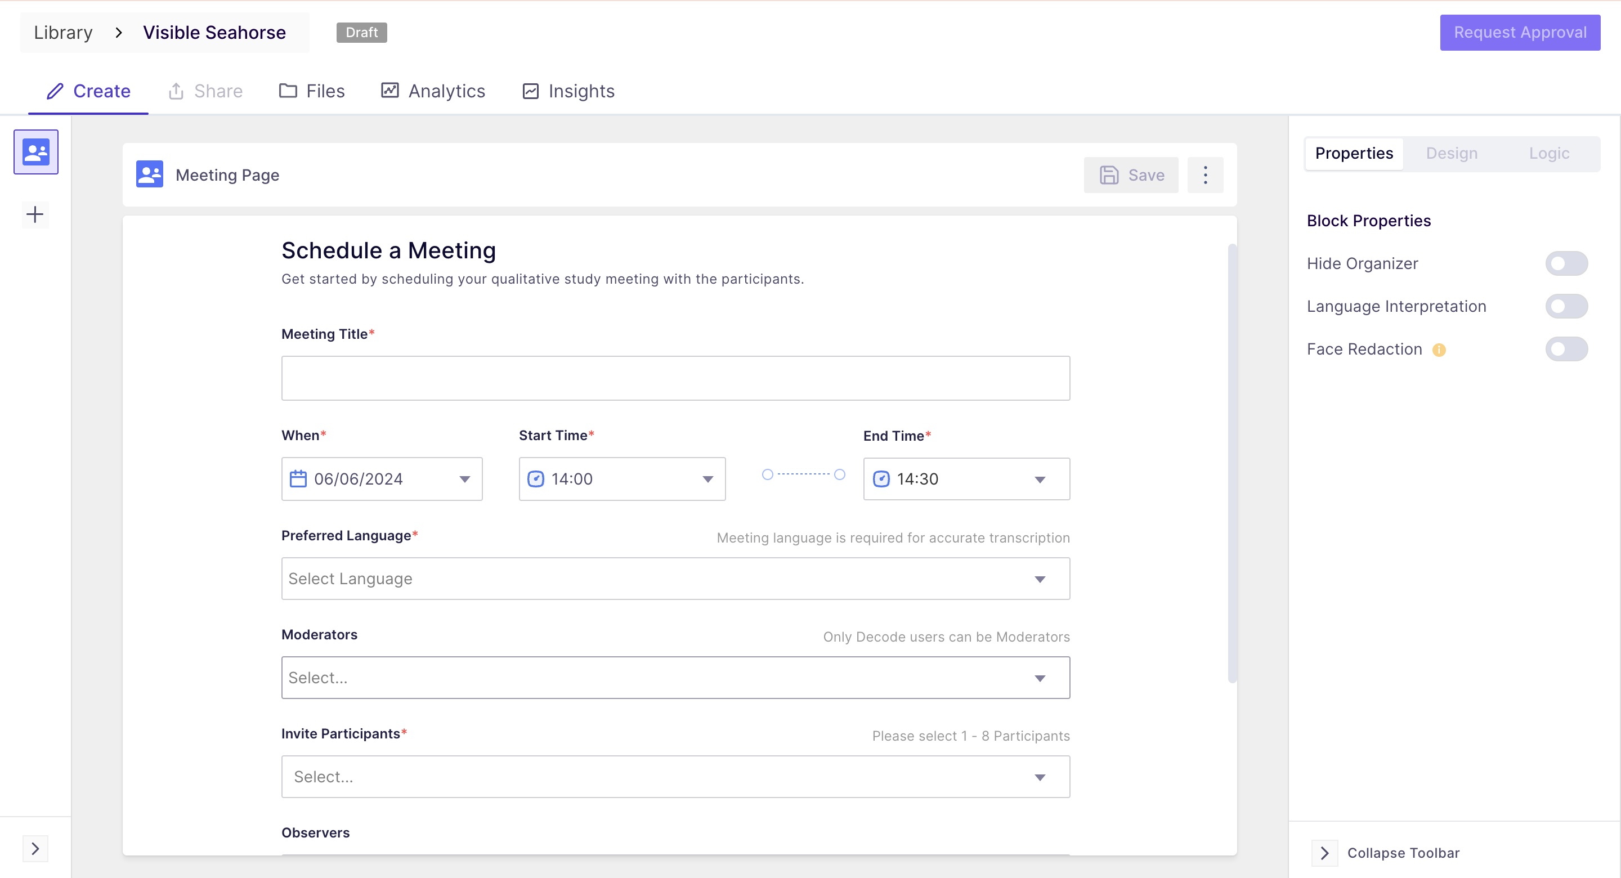The width and height of the screenshot is (1621, 878).
Task: Click the clock icon in Start Time
Action: pyautogui.click(x=535, y=479)
